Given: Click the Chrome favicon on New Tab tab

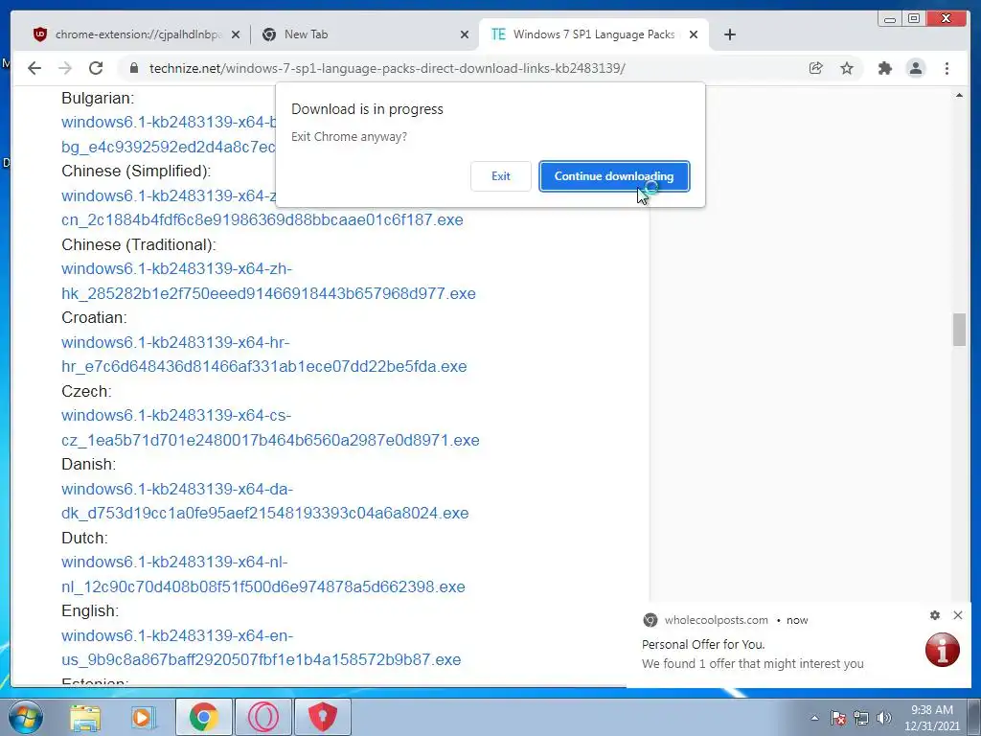Looking at the screenshot, I should (269, 34).
